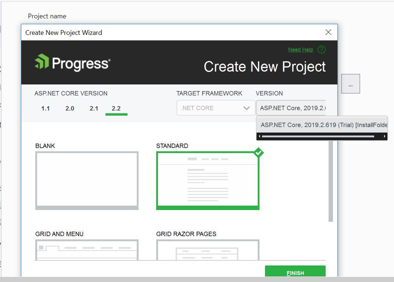Click the GRID AND MENU label
This screenshot has width=394, height=282.
(59, 234)
